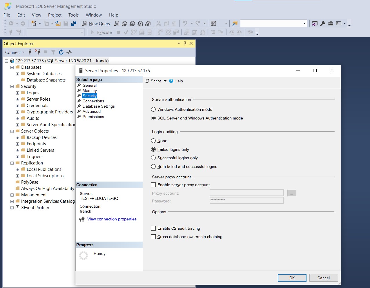Viewport: 370px width, 288px height.
Task: Close the Object Explorer panel
Action: click(191, 44)
